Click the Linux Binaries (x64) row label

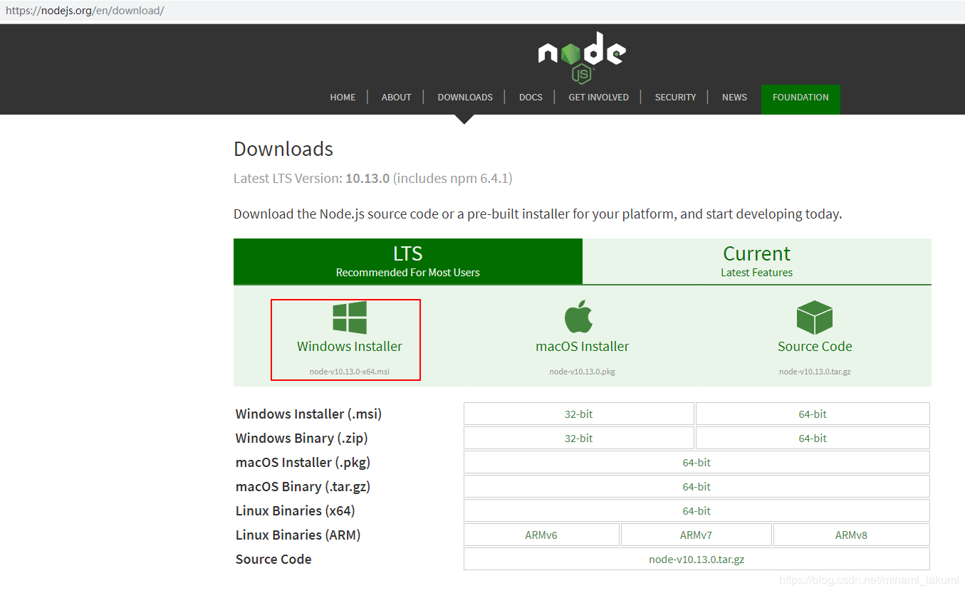295,511
